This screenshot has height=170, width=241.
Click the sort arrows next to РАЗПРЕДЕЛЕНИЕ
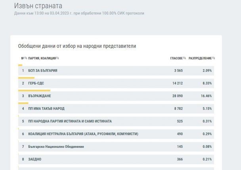tap(214, 58)
